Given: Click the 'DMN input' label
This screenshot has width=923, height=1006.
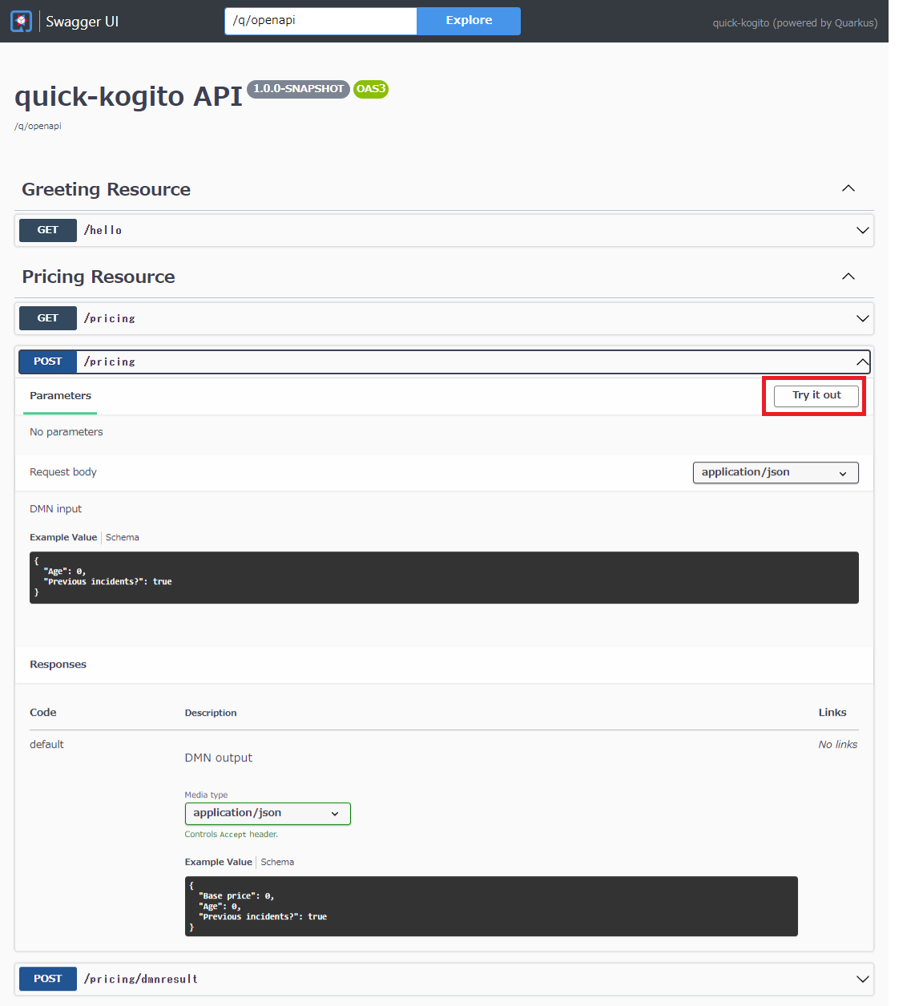Looking at the screenshot, I should [55, 509].
